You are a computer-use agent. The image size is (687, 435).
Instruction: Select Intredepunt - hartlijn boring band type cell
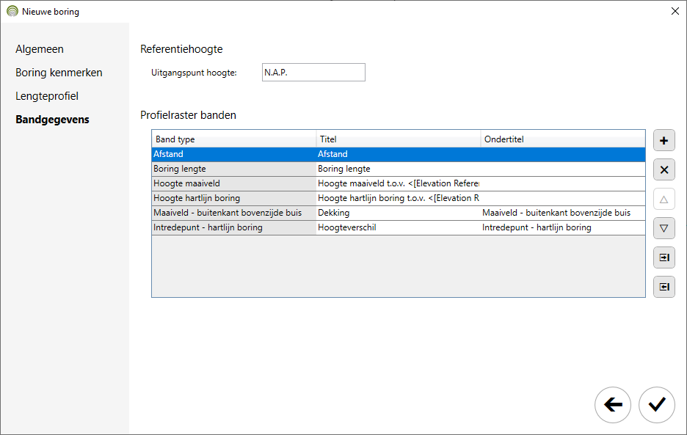(233, 228)
